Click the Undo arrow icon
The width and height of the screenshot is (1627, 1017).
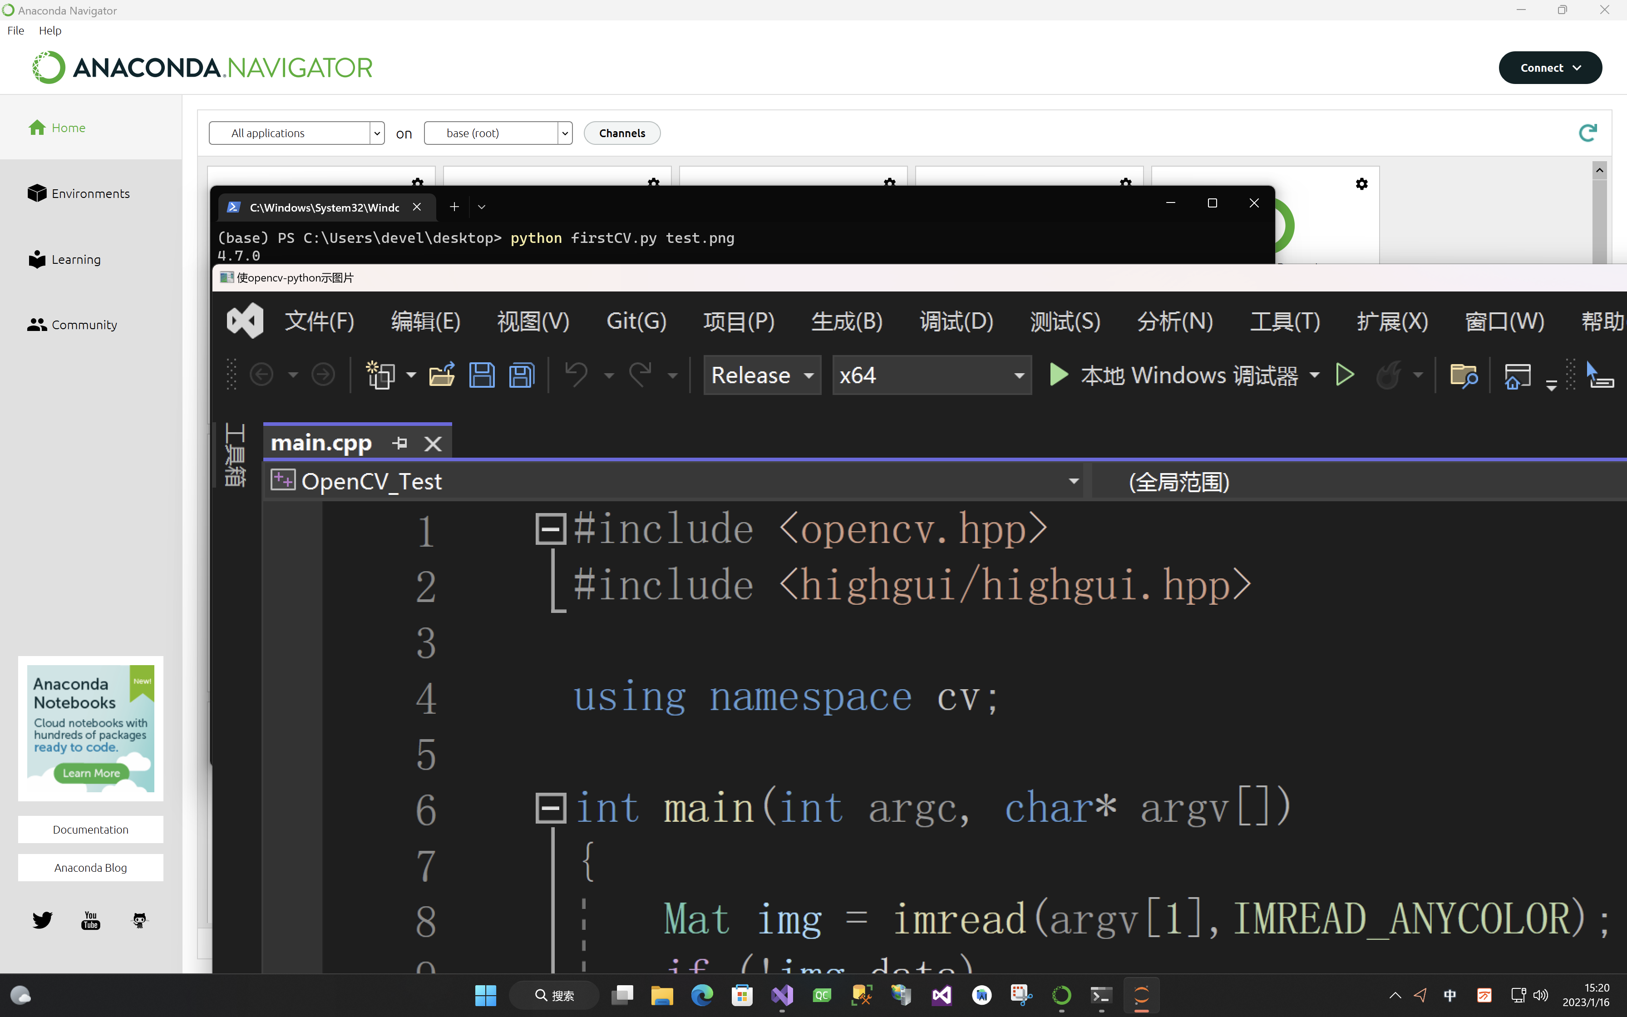(576, 375)
